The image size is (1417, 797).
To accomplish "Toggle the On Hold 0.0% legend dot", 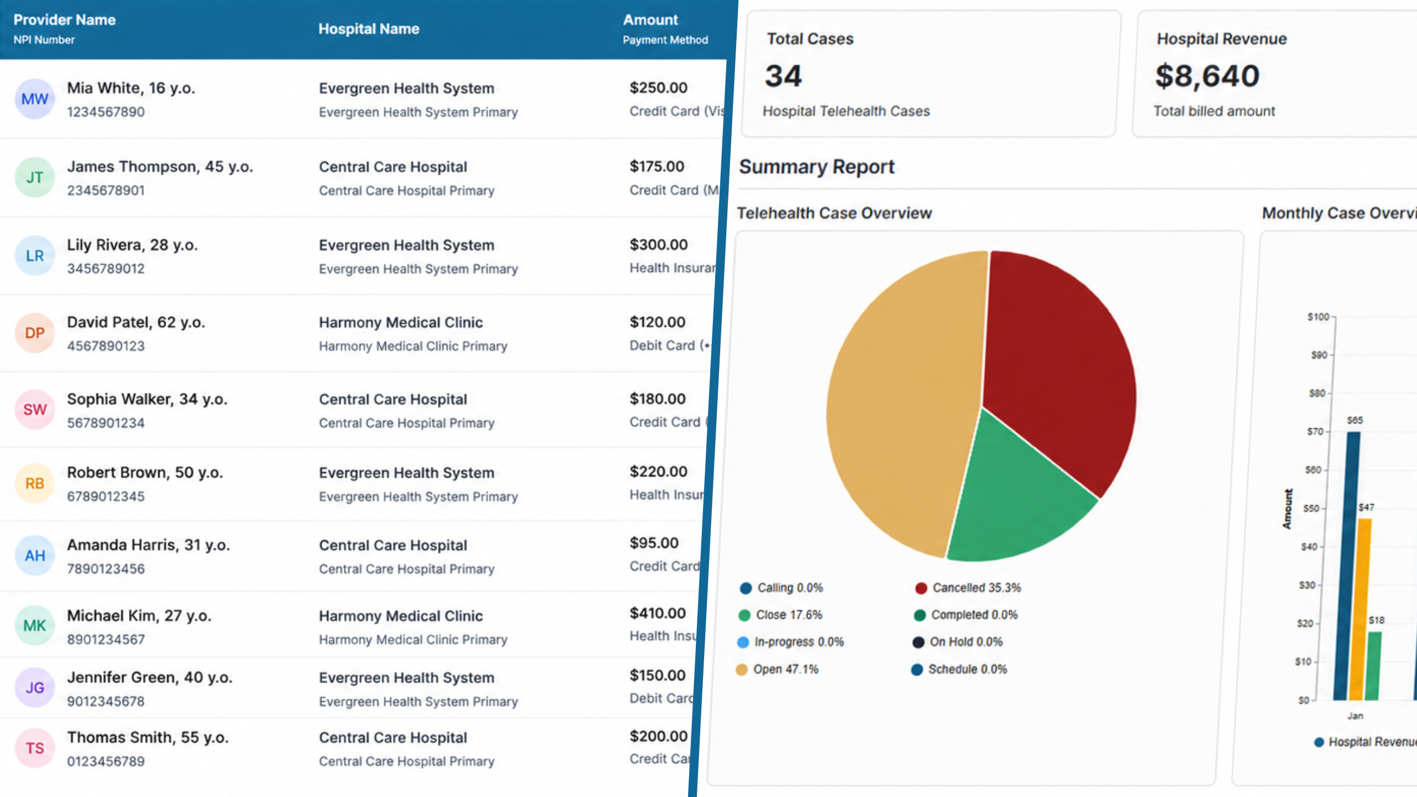I will click(918, 642).
